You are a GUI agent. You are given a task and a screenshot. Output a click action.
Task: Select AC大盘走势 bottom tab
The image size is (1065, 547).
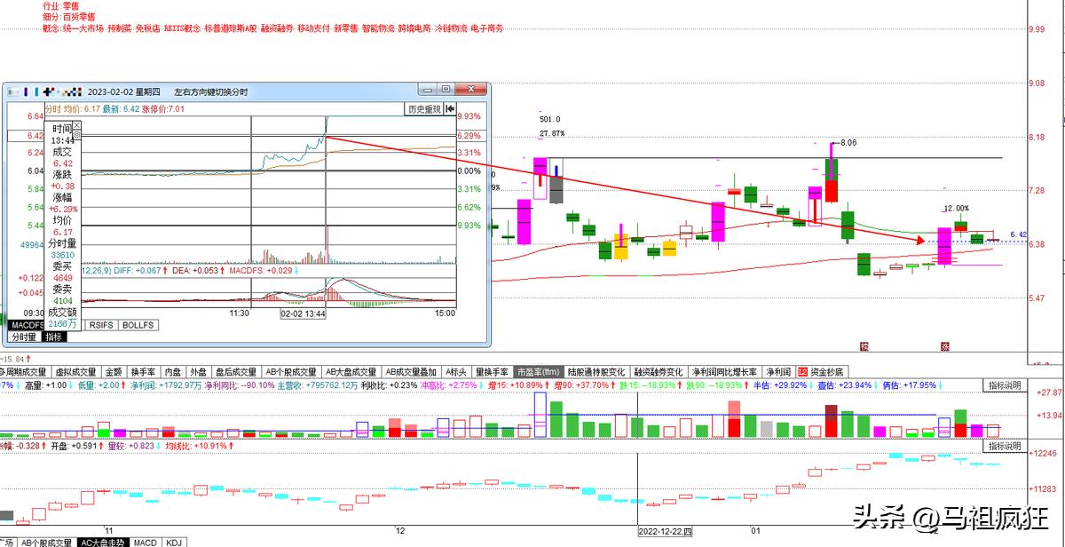pyautogui.click(x=102, y=542)
